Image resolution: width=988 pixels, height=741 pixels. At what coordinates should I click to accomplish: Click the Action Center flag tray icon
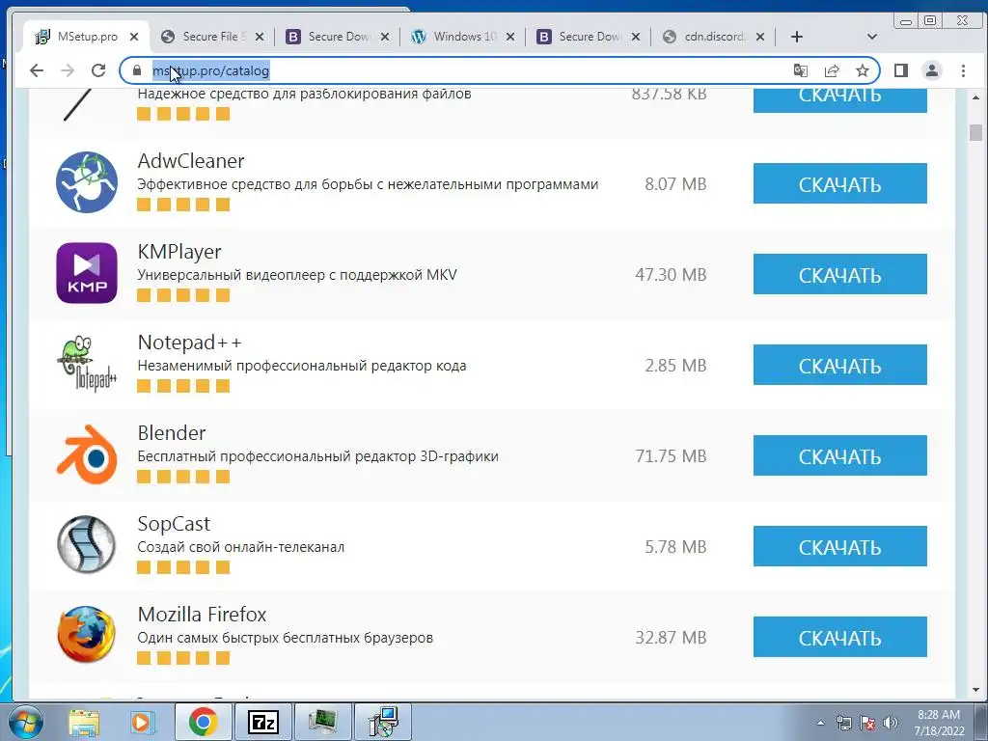tap(867, 723)
